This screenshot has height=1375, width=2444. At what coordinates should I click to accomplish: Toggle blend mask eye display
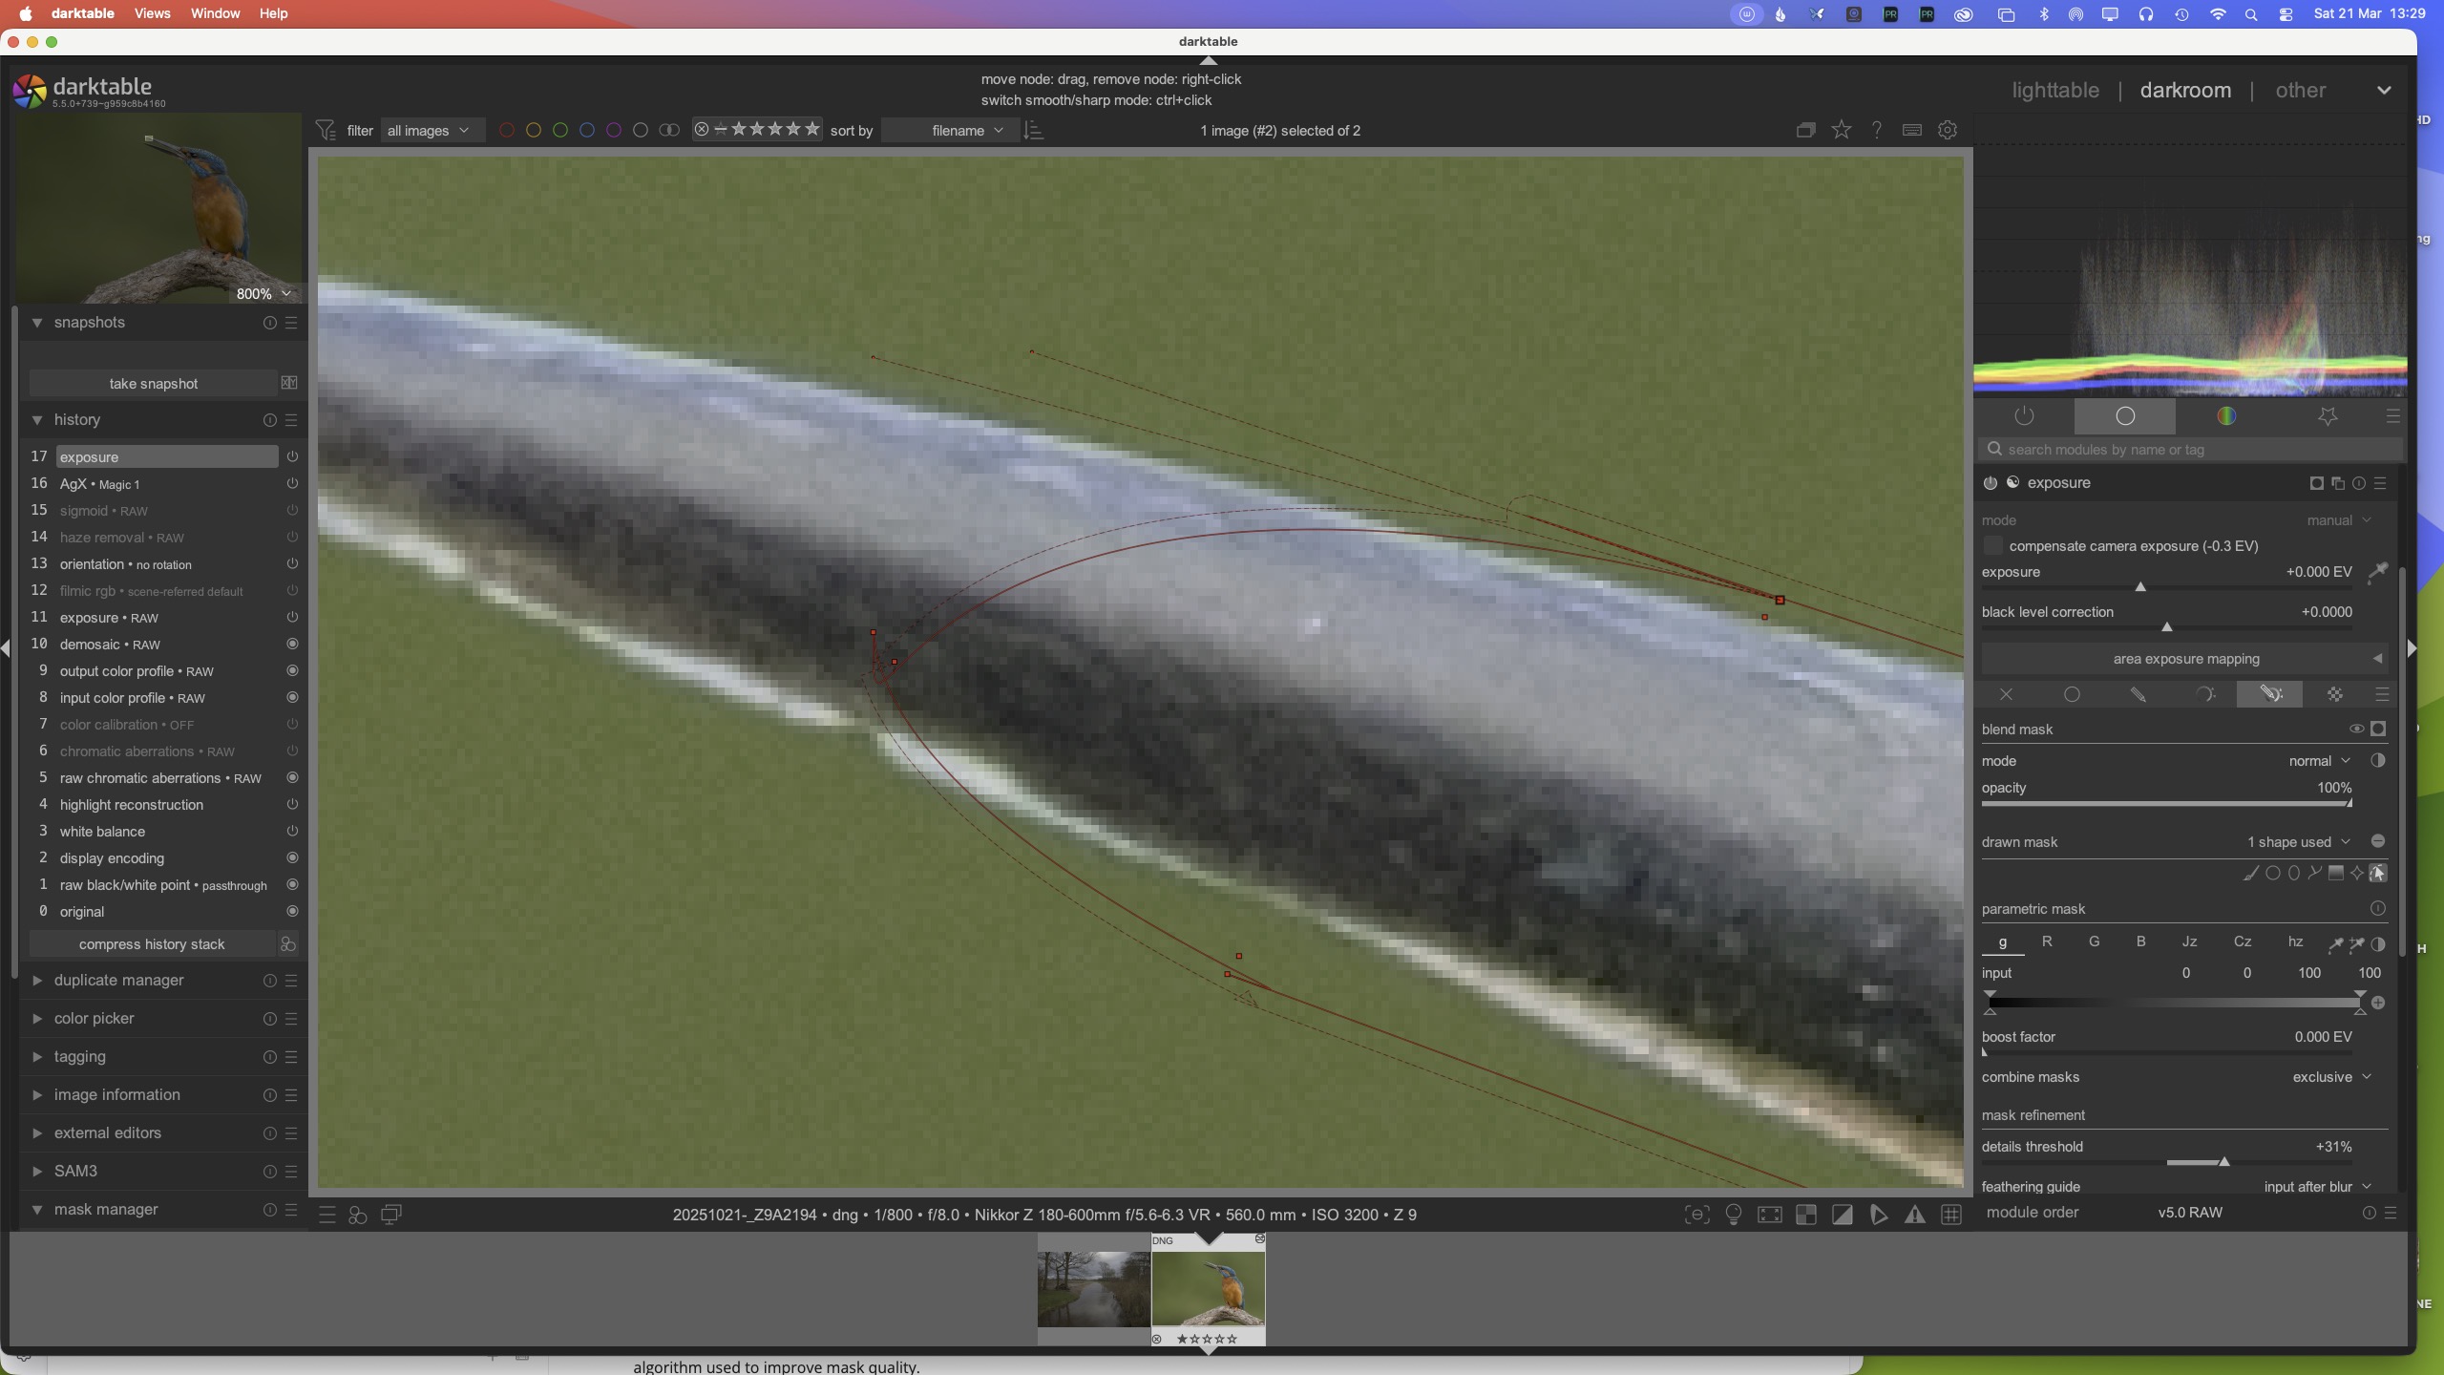click(2356, 729)
